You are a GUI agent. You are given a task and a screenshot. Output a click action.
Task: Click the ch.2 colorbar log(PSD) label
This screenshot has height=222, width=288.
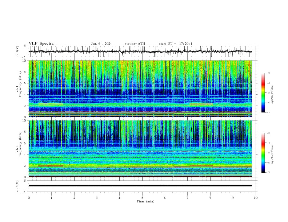(x=272, y=154)
